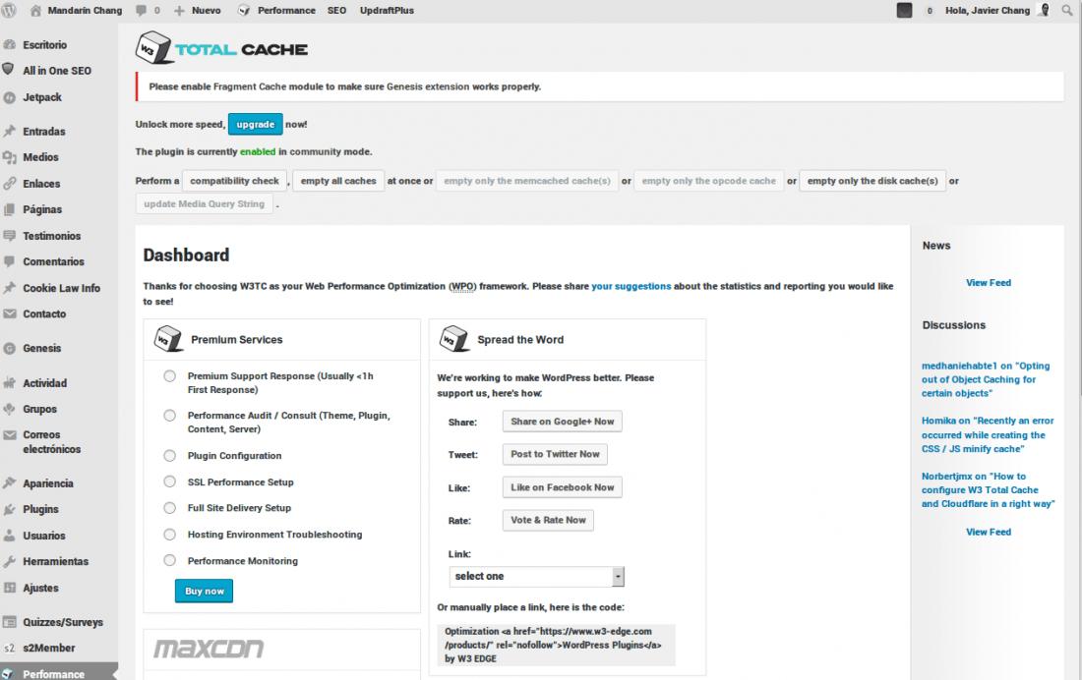
Task: Click the Enlaces chain icon
Action: coord(10,184)
